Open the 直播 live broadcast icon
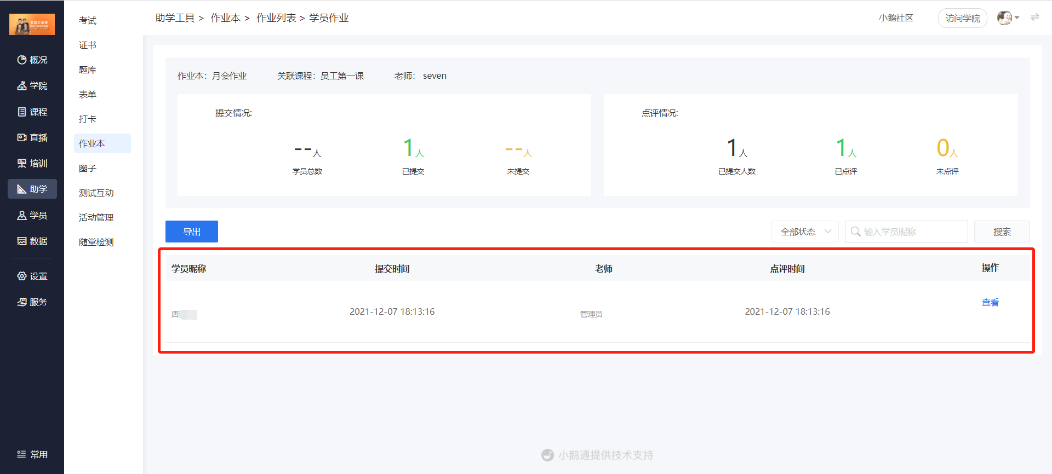This screenshot has height=474, width=1052. pos(22,138)
